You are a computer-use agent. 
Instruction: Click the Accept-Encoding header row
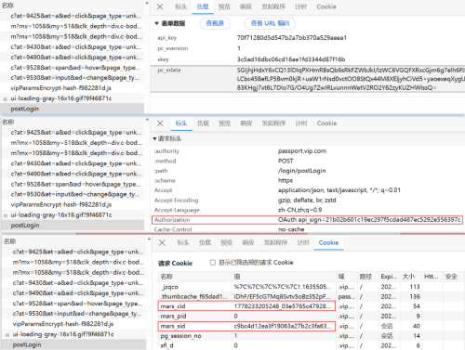pyautogui.click(x=309, y=201)
